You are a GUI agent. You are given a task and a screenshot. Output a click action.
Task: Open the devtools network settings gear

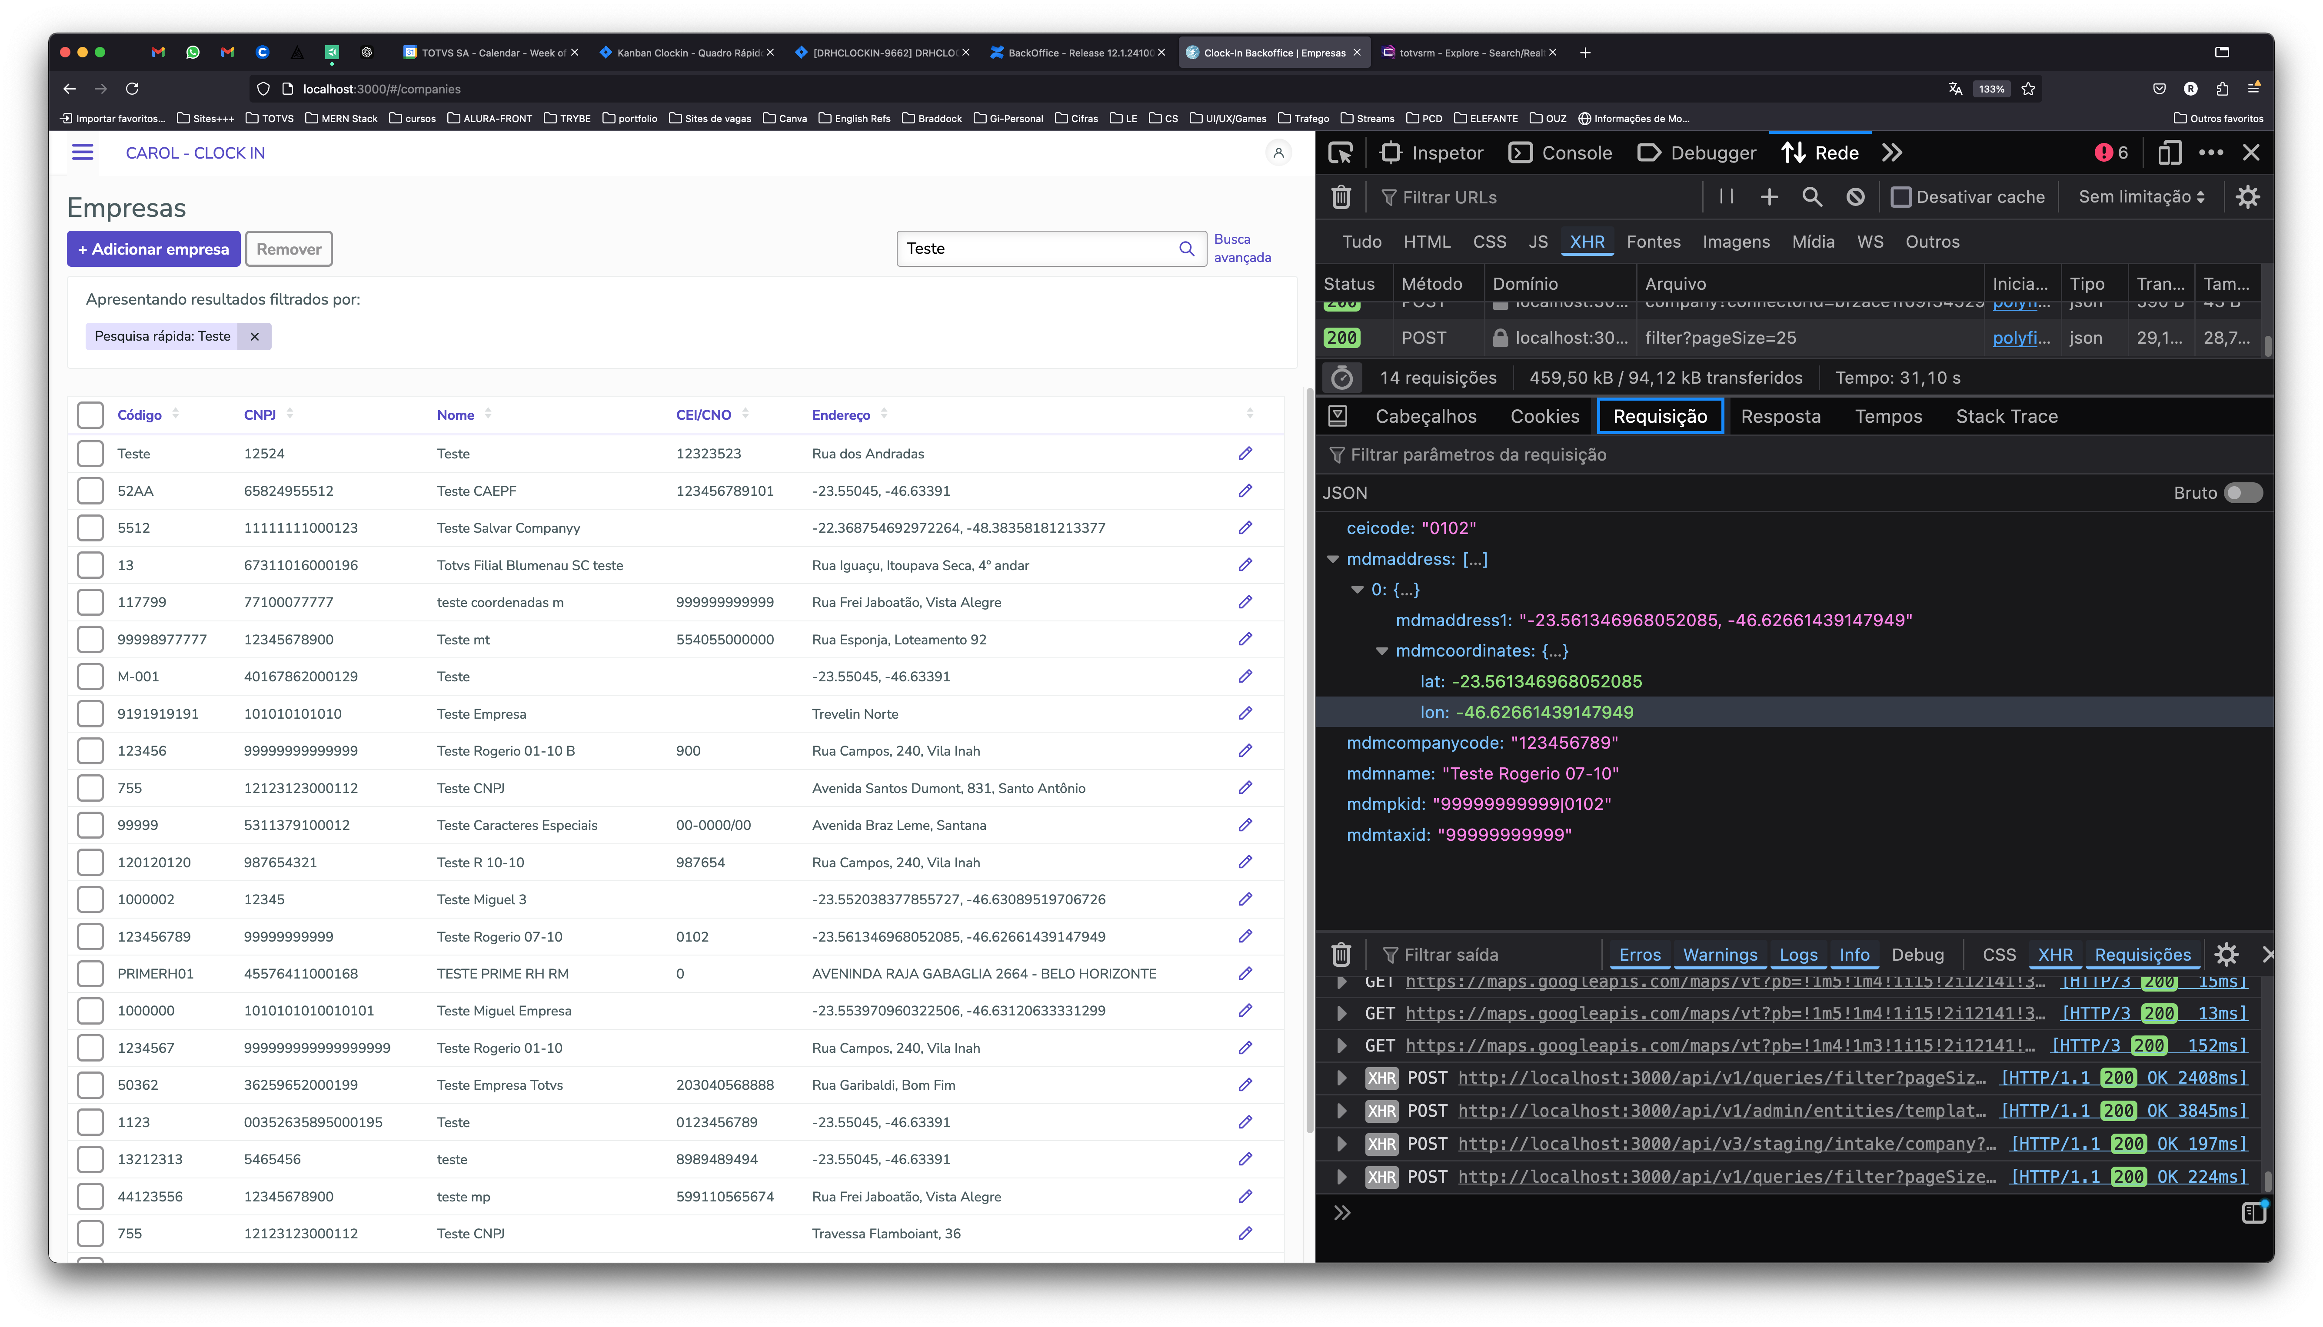(x=2247, y=197)
